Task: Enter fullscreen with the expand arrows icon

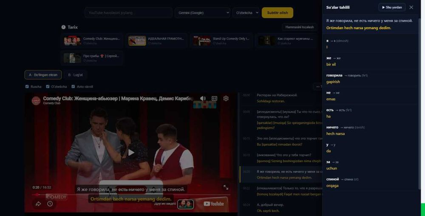Action: (x=226, y=187)
